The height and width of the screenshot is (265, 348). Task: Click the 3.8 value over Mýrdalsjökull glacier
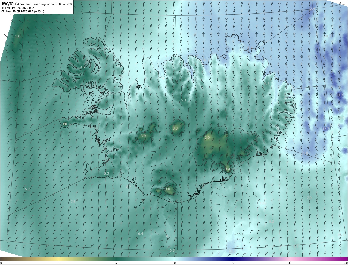167,189
